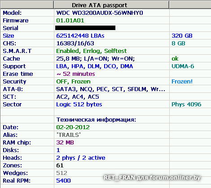Click the alias value 'TRAILS'
The image size is (211, 188).
(x=69, y=135)
